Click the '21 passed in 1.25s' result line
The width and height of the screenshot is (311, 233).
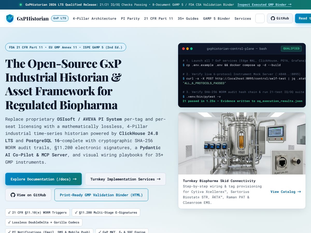tap(242, 101)
